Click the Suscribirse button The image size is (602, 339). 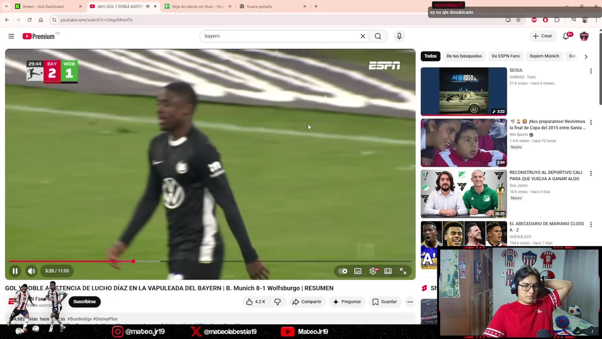click(85, 302)
